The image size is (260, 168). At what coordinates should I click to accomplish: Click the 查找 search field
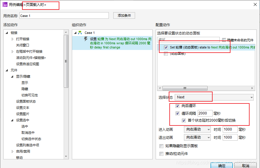click(188, 40)
